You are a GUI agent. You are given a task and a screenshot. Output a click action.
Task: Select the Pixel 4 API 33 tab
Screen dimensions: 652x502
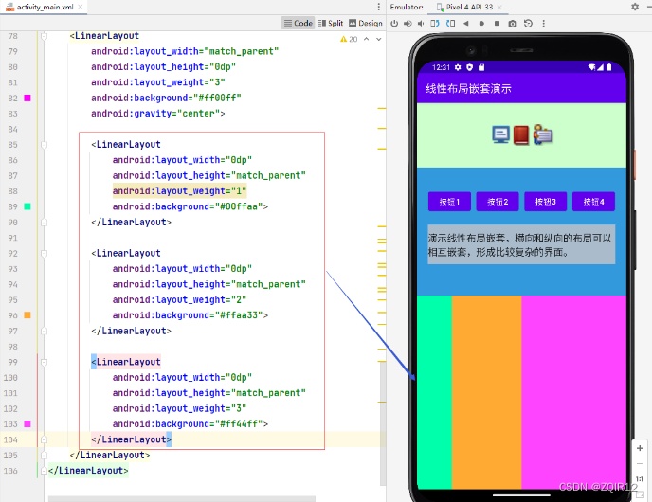coord(469,7)
